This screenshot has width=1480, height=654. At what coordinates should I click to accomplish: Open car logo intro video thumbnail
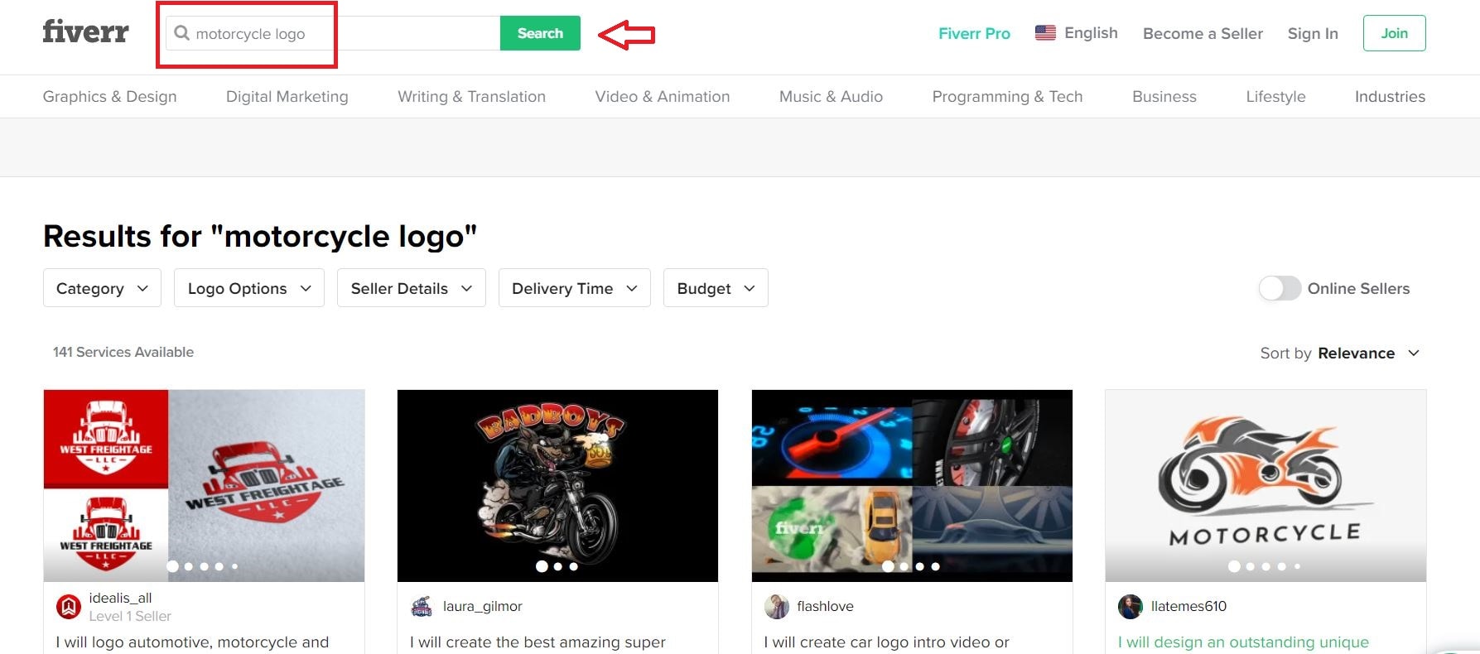click(912, 486)
